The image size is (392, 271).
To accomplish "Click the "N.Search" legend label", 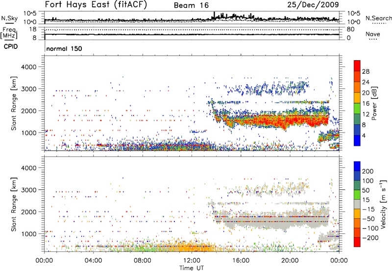I will 378,18.
